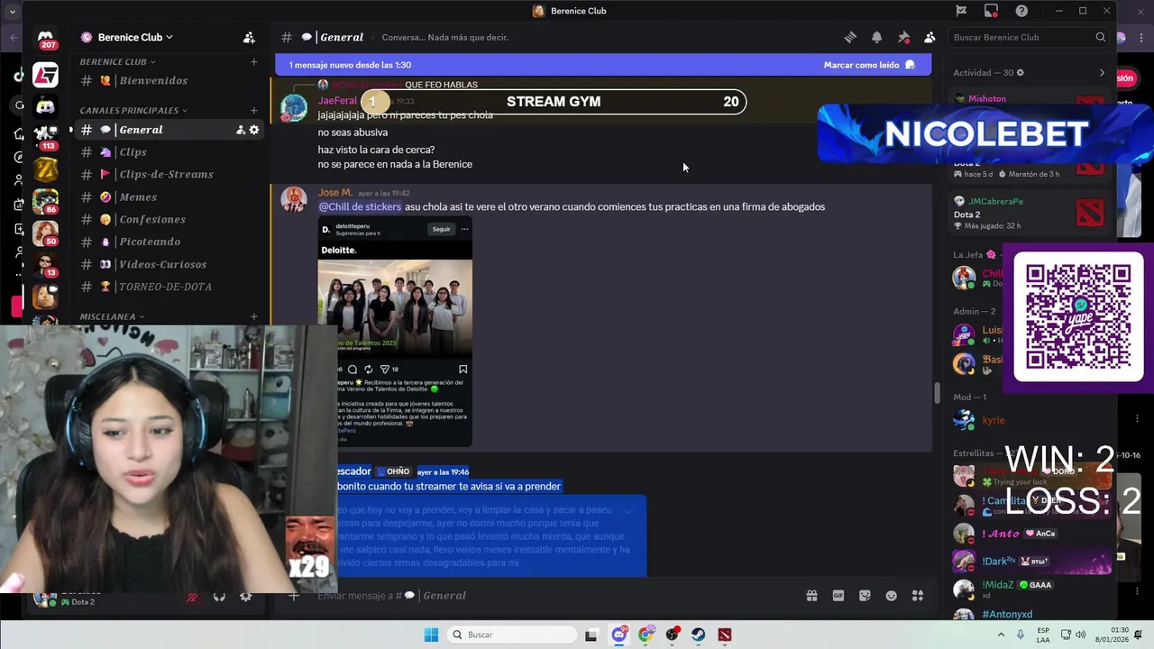The image size is (1154, 649).
Task: Toggle deafen headphones in user panel
Action: [x=219, y=597]
